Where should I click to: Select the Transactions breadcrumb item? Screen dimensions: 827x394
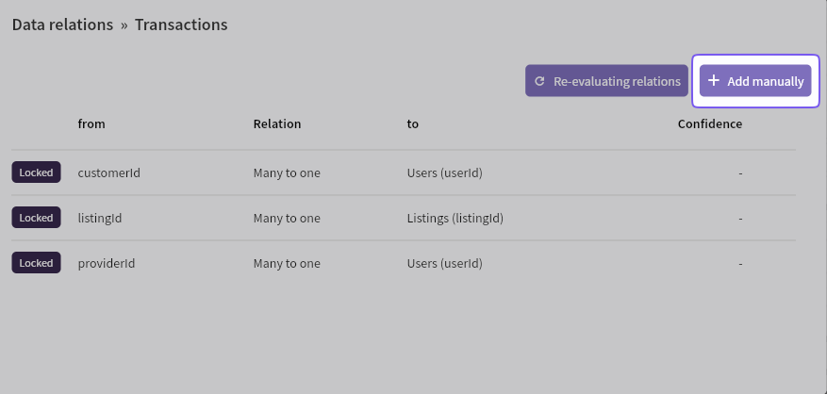(x=181, y=25)
